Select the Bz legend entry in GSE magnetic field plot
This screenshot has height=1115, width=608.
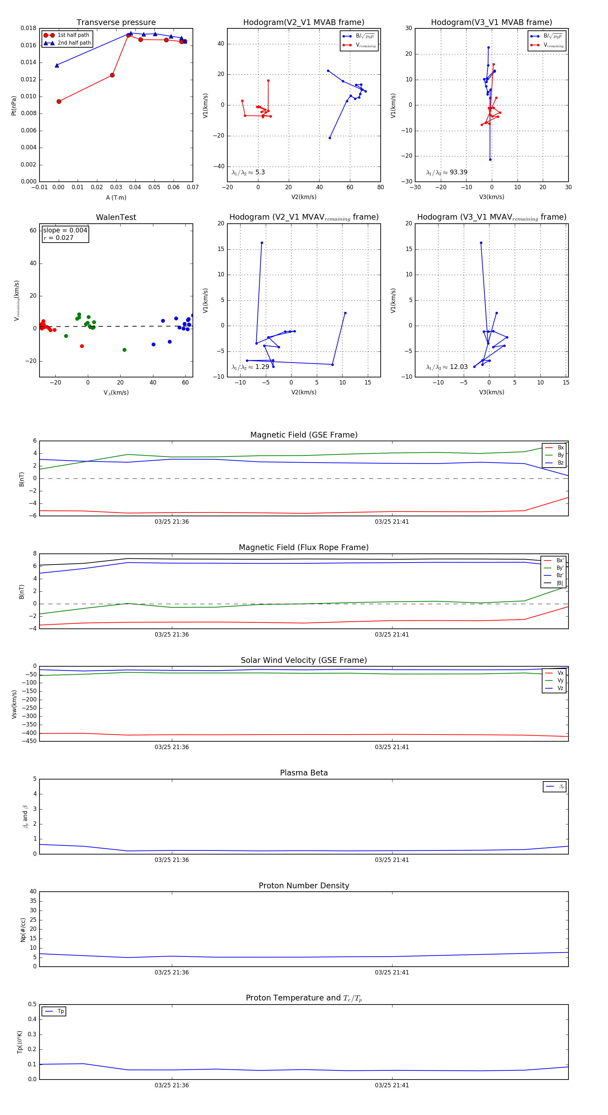[554, 463]
